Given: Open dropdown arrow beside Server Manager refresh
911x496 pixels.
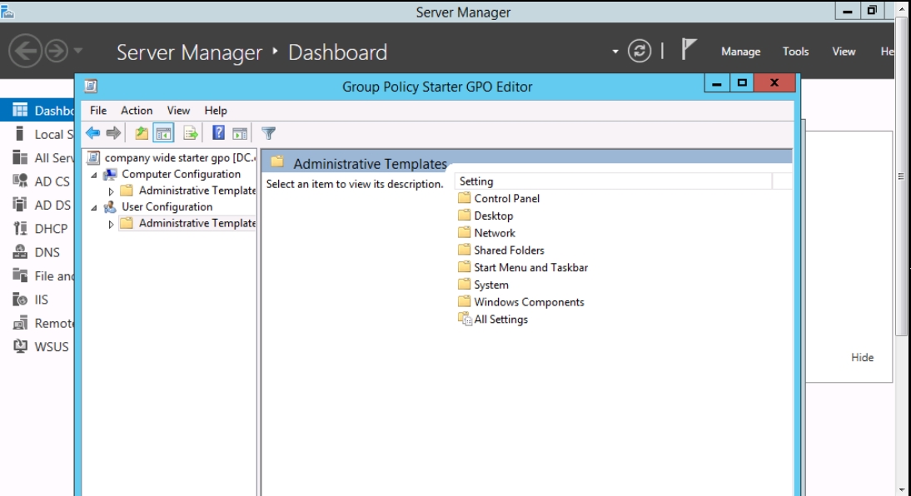Looking at the screenshot, I should 615,52.
